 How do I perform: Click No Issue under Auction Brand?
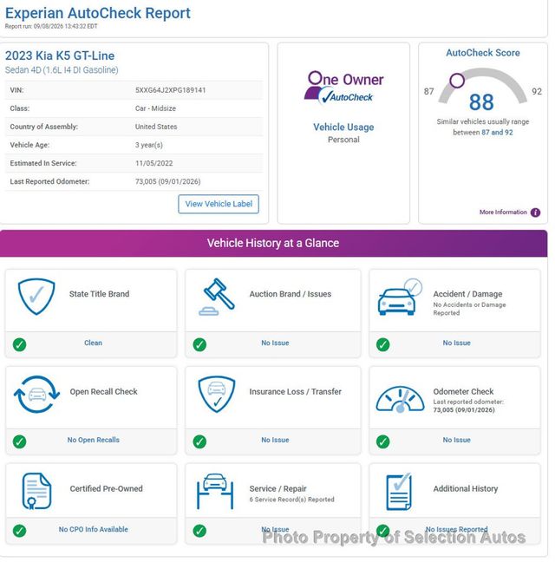275,343
